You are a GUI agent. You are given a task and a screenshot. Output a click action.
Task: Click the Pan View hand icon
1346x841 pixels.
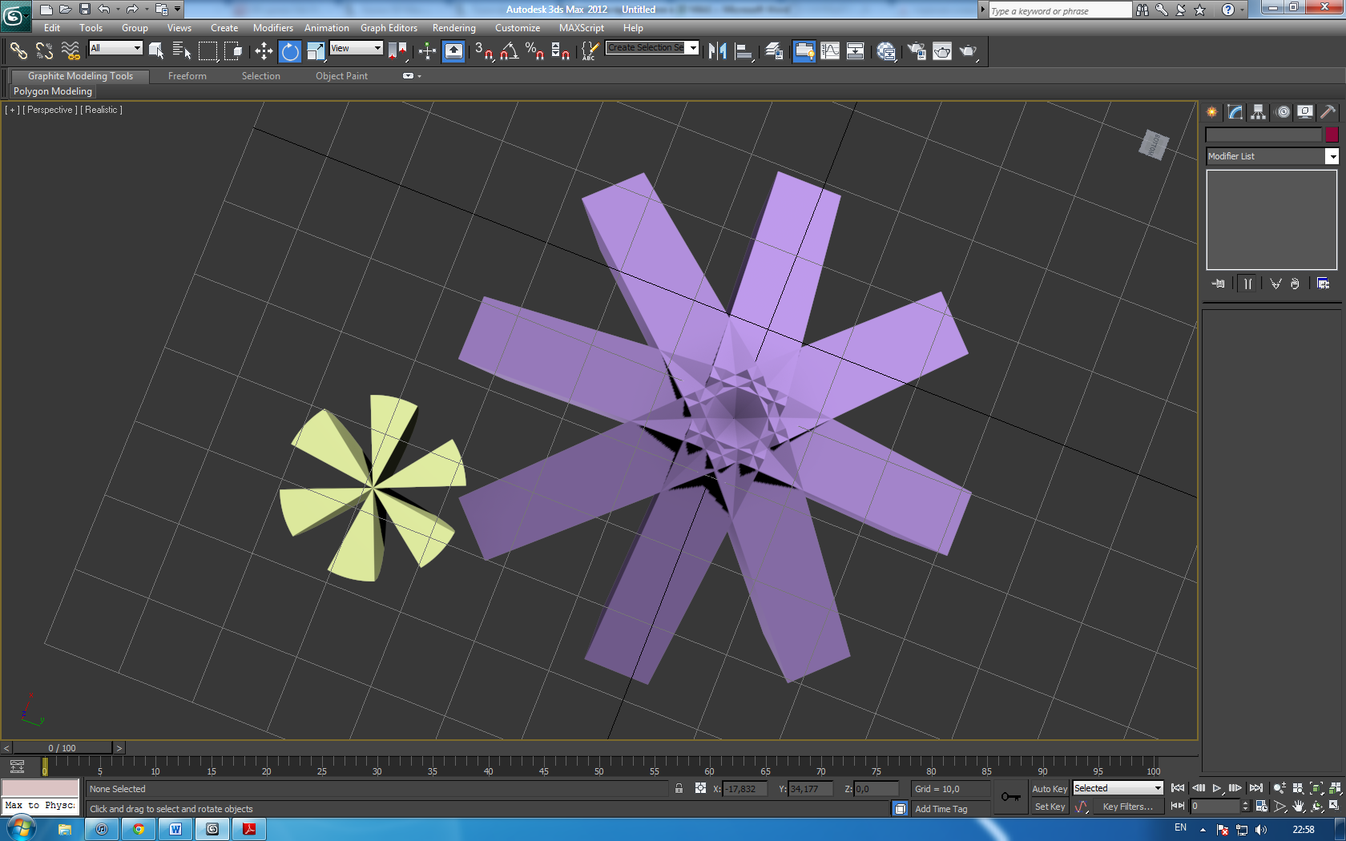1298,806
